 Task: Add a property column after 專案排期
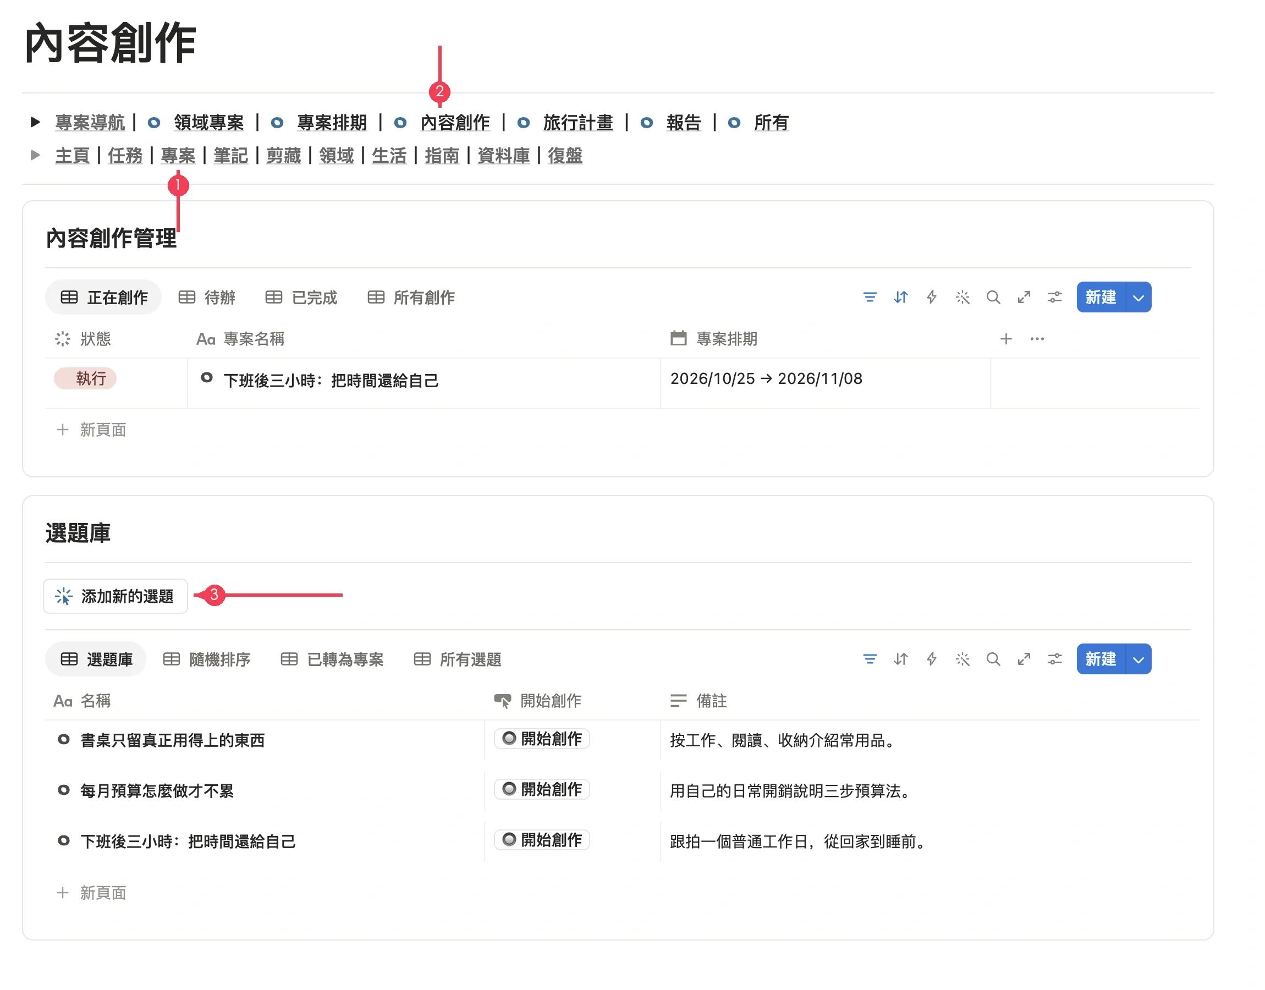[1006, 339]
